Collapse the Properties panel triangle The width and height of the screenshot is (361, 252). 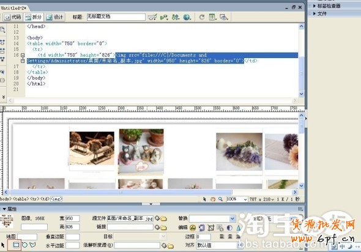4,209
